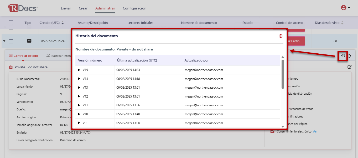Viewport: 358px width, 158px height.
Task: Sort by Creado (UTC) column arrows
Action: pos(63,23)
